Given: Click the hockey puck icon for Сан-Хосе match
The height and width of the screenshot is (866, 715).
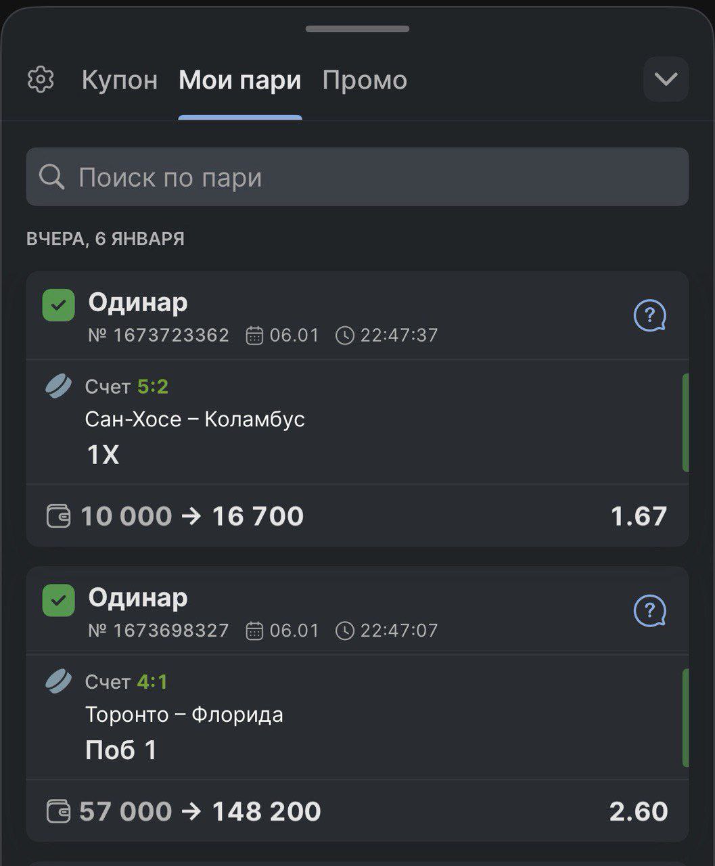Looking at the screenshot, I should pos(58,386).
